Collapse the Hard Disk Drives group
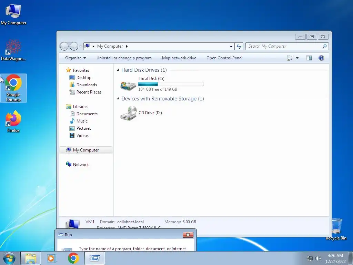 click(118, 70)
